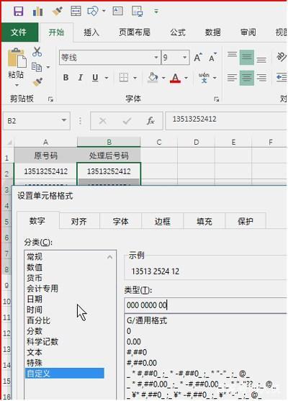Image resolution: width=288 pixels, height=401 pixels.
Task: Open the font size dropdown arrow
Action: click(x=184, y=58)
